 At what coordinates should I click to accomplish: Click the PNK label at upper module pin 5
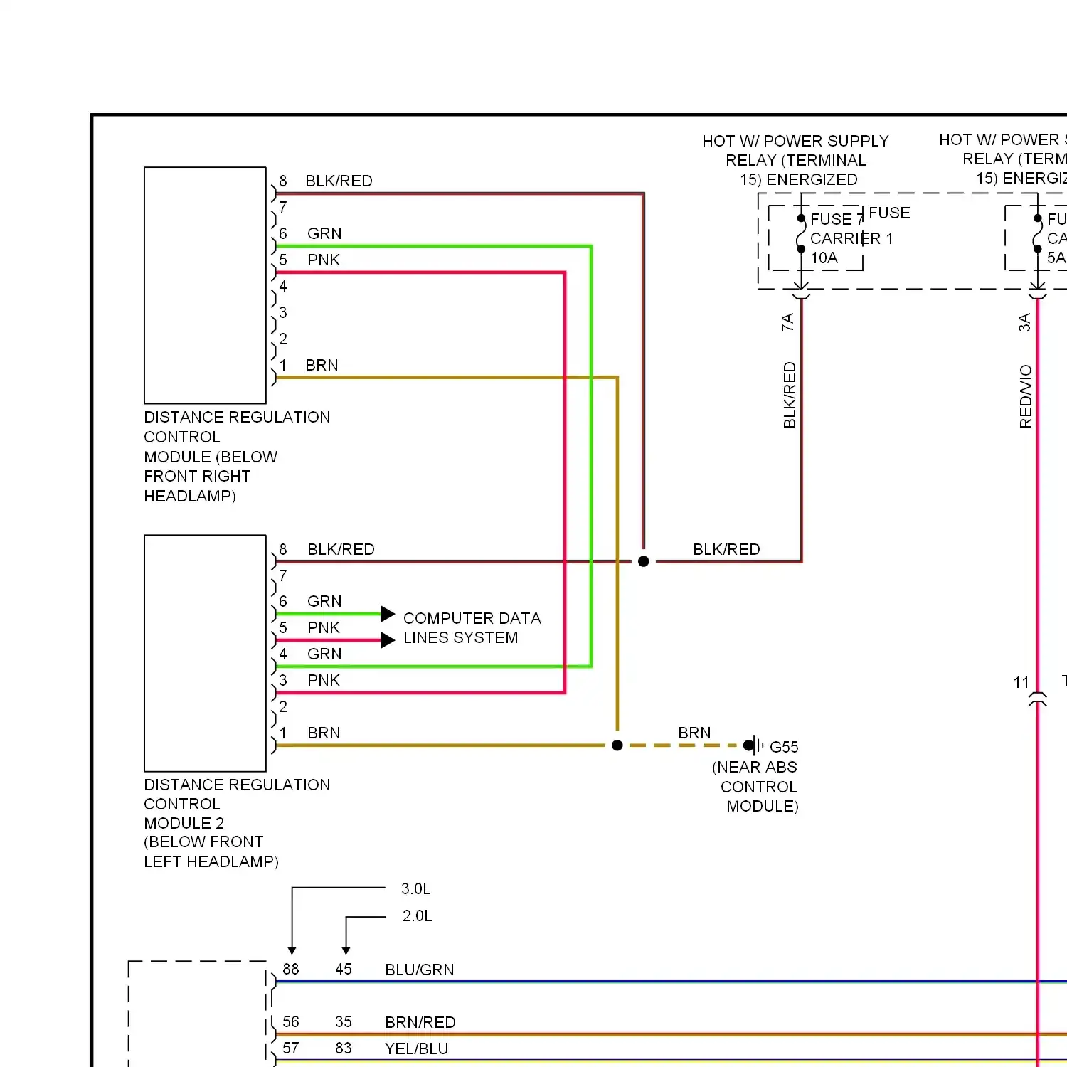tap(324, 260)
